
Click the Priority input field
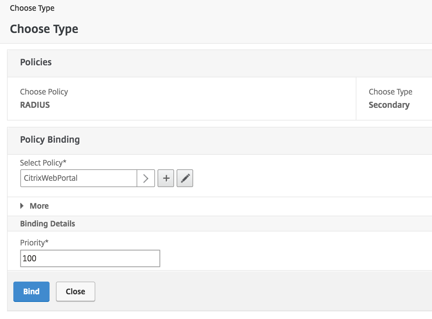pyautogui.click(x=90, y=258)
